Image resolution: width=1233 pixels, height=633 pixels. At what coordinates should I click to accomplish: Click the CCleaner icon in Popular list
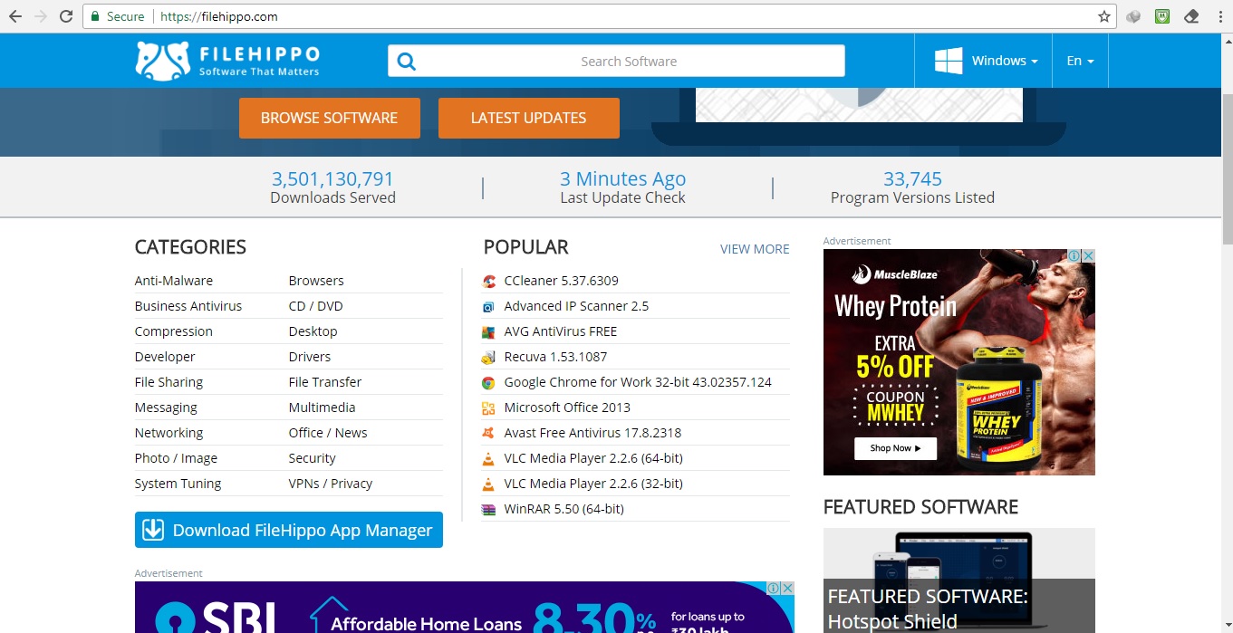pyautogui.click(x=489, y=281)
